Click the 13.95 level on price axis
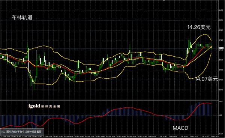Viewport: 225px width, 138px height. tap(221, 90)
